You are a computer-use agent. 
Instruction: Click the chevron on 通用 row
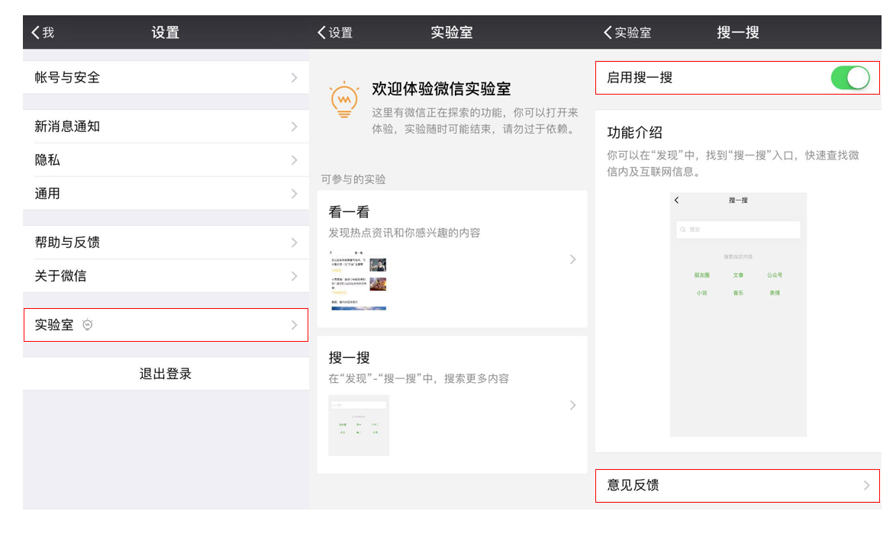(295, 194)
